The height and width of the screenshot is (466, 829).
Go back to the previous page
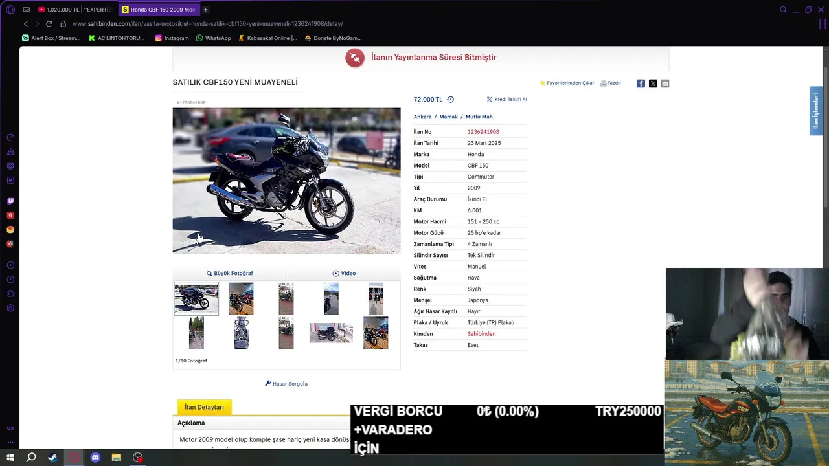click(x=26, y=24)
